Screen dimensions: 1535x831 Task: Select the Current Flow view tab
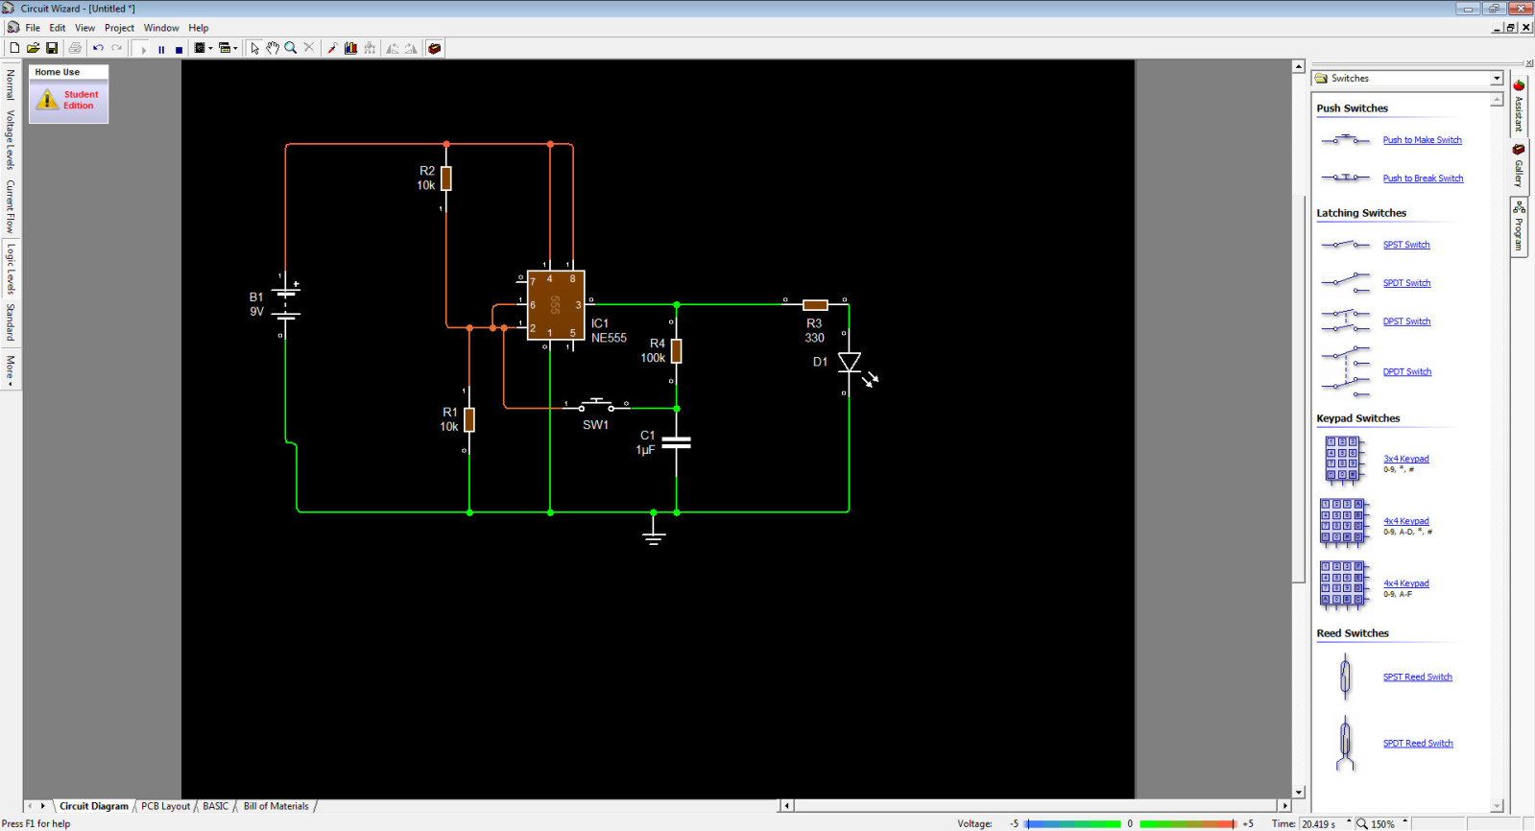tap(11, 206)
